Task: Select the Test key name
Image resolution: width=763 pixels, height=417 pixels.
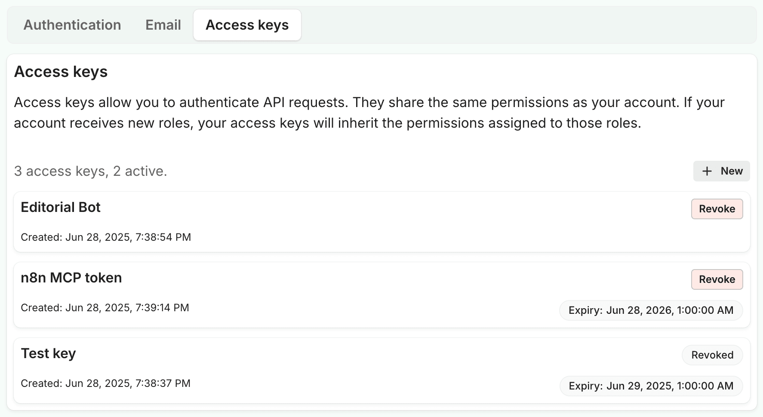Action: pos(48,353)
